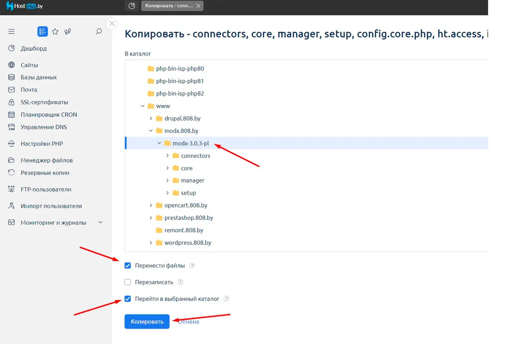Open SSL-сертификаты page
The width and height of the screenshot is (517, 344).
coord(44,102)
